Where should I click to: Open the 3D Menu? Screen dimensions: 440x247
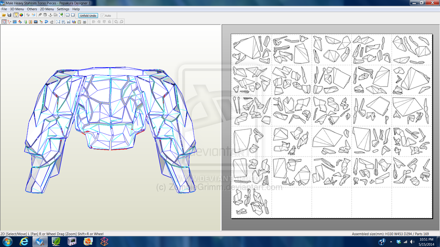tap(17, 9)
